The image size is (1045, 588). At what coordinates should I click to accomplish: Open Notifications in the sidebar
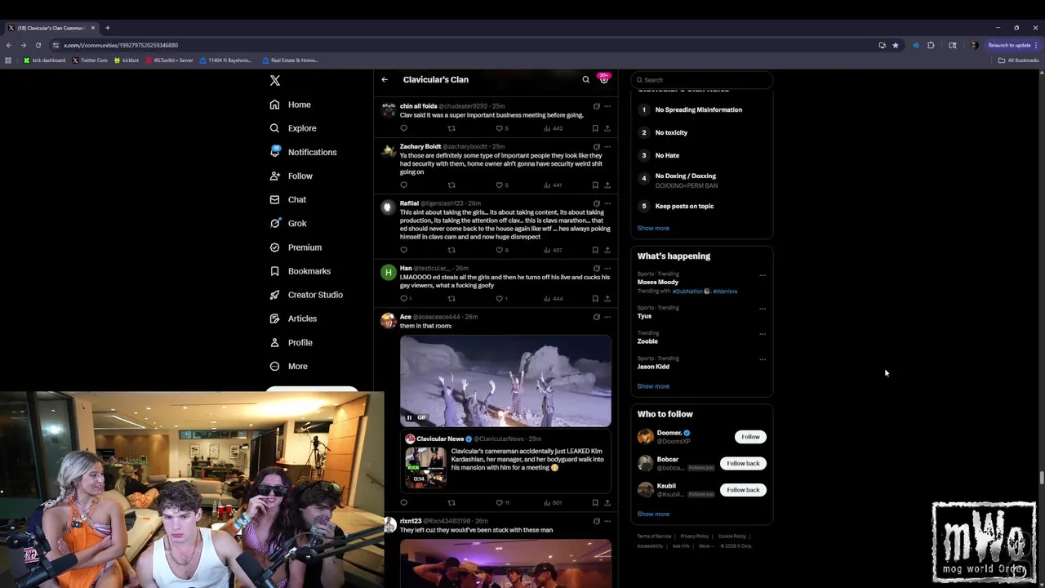tap(303, 152)
